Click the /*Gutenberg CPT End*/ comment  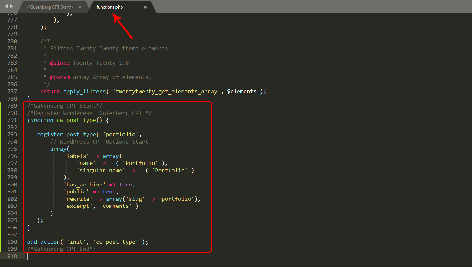[x=61, y=249]
